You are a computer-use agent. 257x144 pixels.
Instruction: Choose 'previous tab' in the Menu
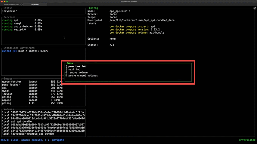tap(77, 66)
